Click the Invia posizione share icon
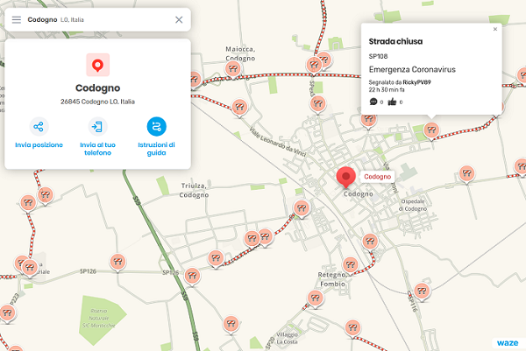 point(39,126)
